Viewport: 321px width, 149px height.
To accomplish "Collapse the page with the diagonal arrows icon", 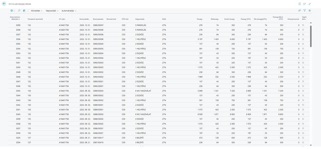I will coord(310,4).
